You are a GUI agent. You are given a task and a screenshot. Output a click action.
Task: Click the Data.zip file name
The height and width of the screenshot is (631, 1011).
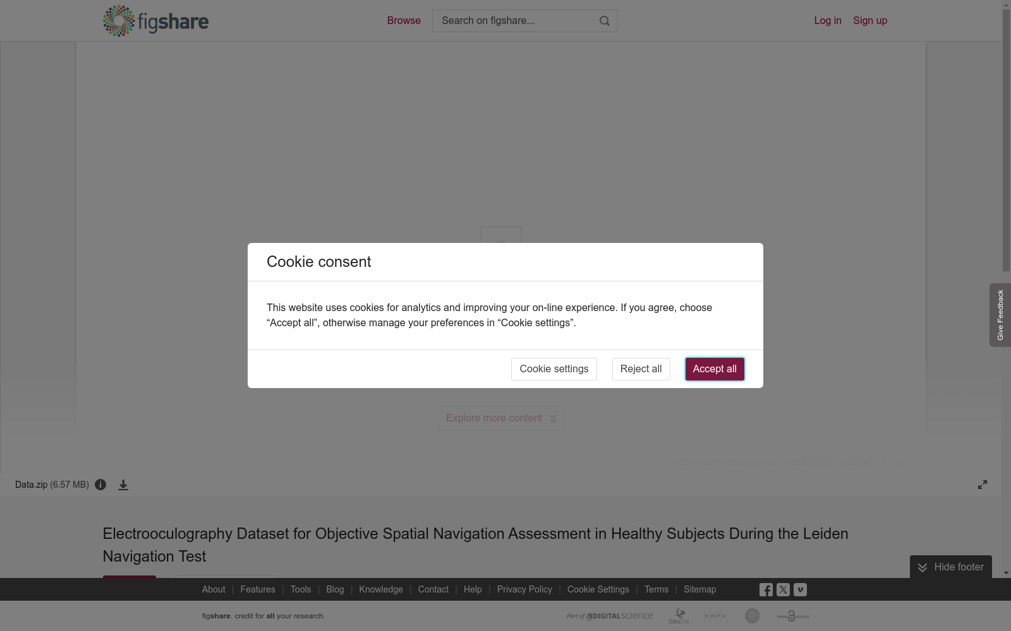coord(31,485)
